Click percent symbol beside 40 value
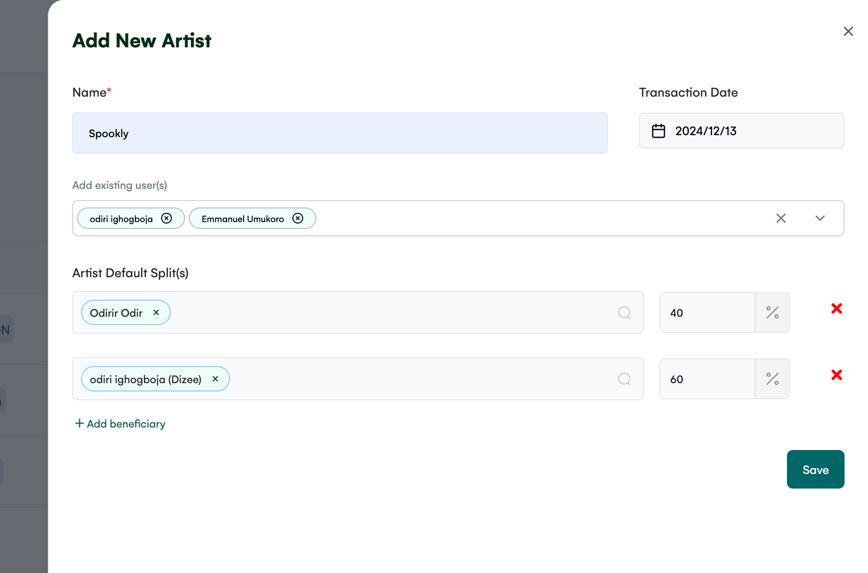868x573 pixels. [772, 312]
